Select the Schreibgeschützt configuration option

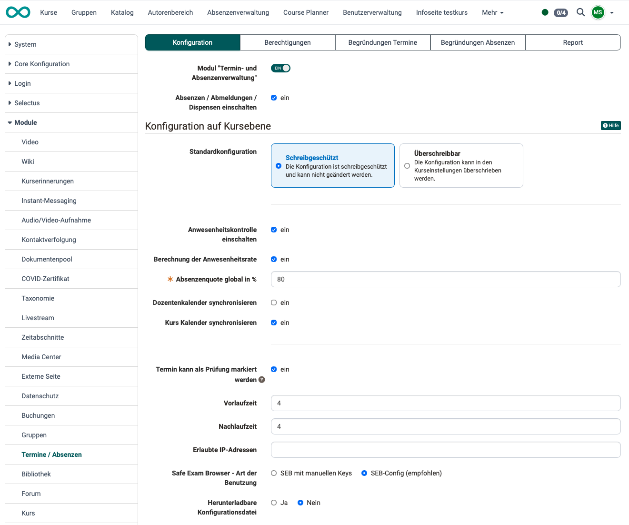tap(333, 166)
